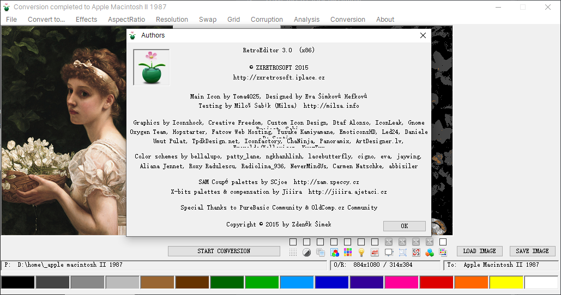Click the original portrait image of the woman
561x295 pixels.
coord(64,131)
